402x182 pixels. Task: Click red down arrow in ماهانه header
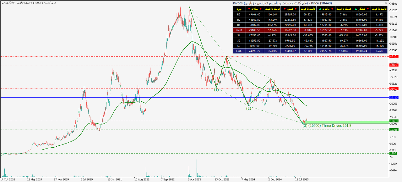click(332, 9)
